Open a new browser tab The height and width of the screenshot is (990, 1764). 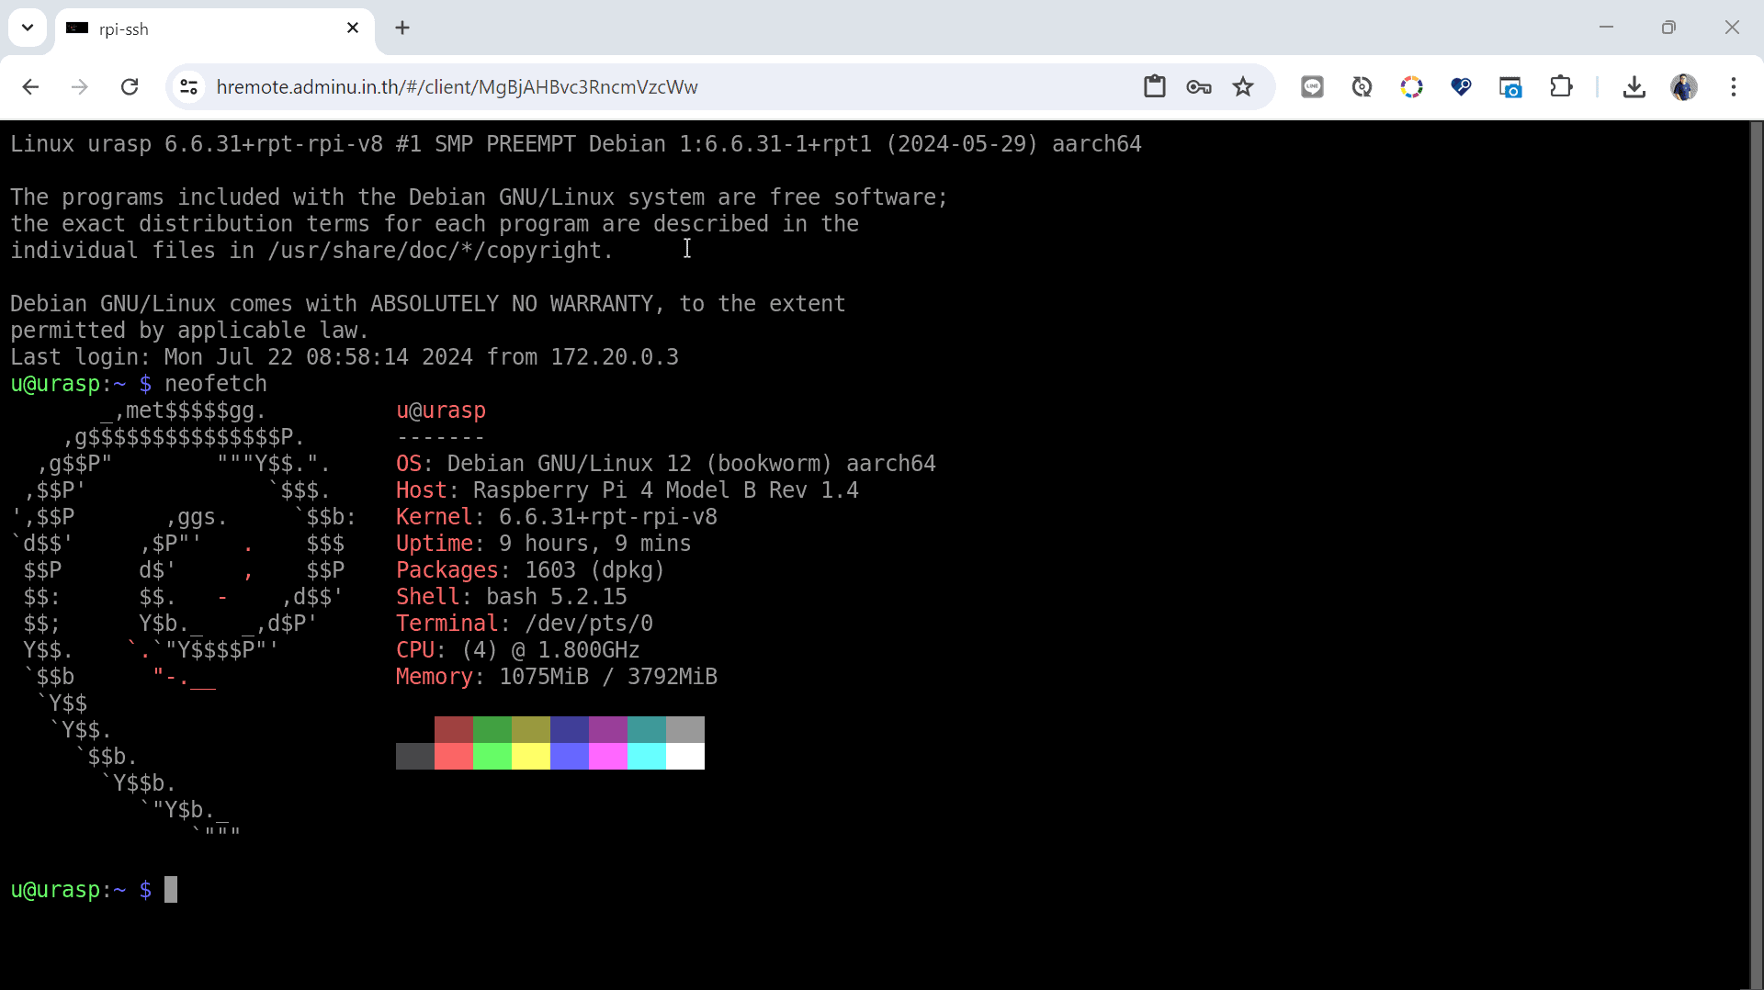(402, 28)
